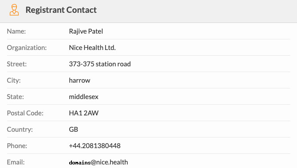Click the City: label
The width and height of the screenshot is (297, 168).
click(x=14, y=80)
